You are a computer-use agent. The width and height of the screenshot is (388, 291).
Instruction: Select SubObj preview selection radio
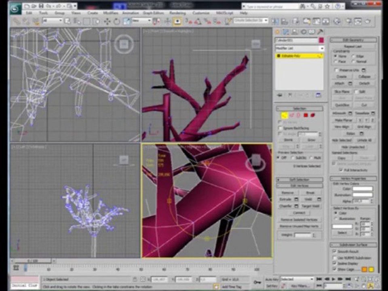[293, 158]
